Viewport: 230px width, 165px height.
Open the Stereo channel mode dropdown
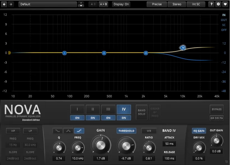pos(177,4)
